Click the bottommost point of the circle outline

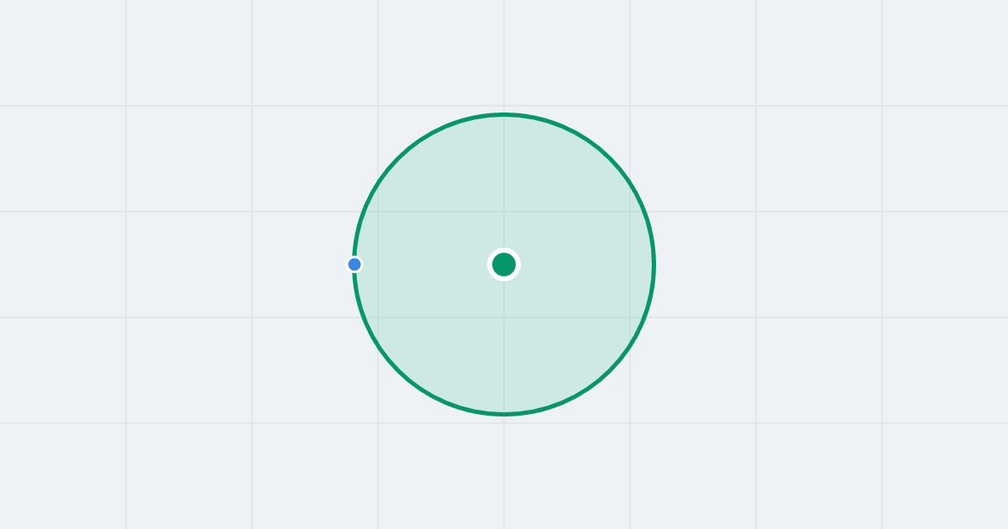click(504, 414)
